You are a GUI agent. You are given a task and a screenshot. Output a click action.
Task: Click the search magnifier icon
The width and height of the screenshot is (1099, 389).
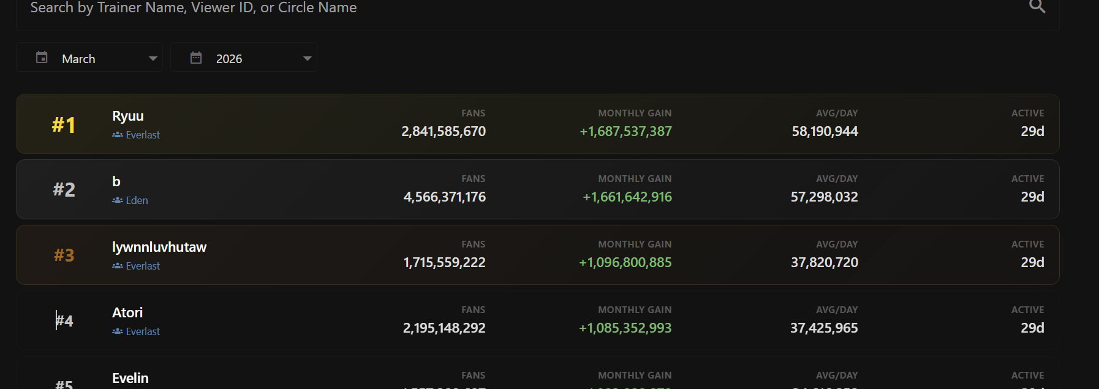point(1037,7)
